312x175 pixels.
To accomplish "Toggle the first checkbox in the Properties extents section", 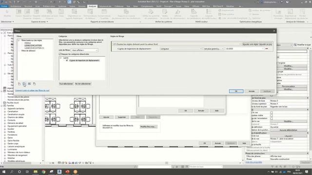I will [272, 112].
